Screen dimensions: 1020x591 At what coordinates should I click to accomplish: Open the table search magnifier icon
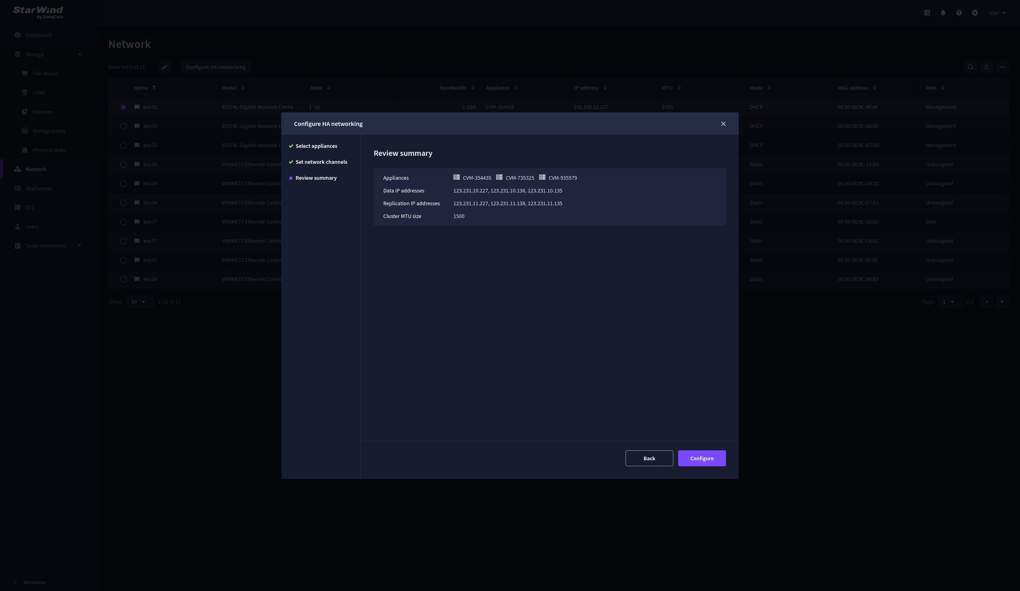click(970, 67)
